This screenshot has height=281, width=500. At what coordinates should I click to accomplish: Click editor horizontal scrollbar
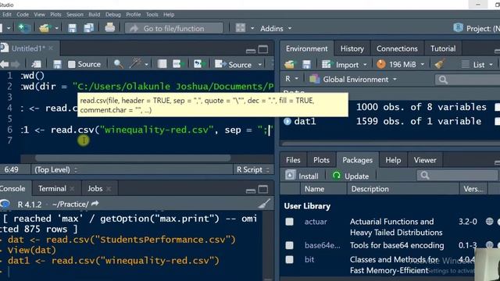coord(133,158)
